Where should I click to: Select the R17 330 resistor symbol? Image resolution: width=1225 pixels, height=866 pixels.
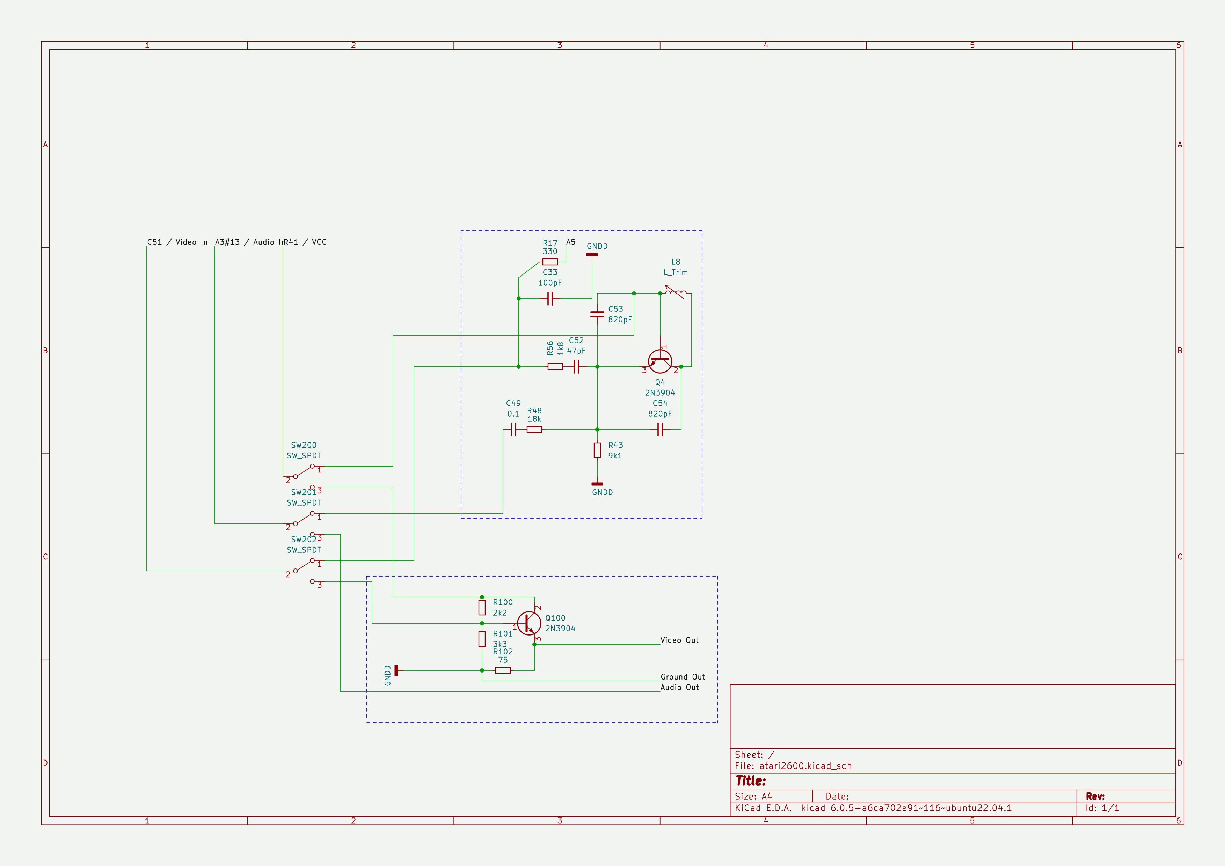549,262
